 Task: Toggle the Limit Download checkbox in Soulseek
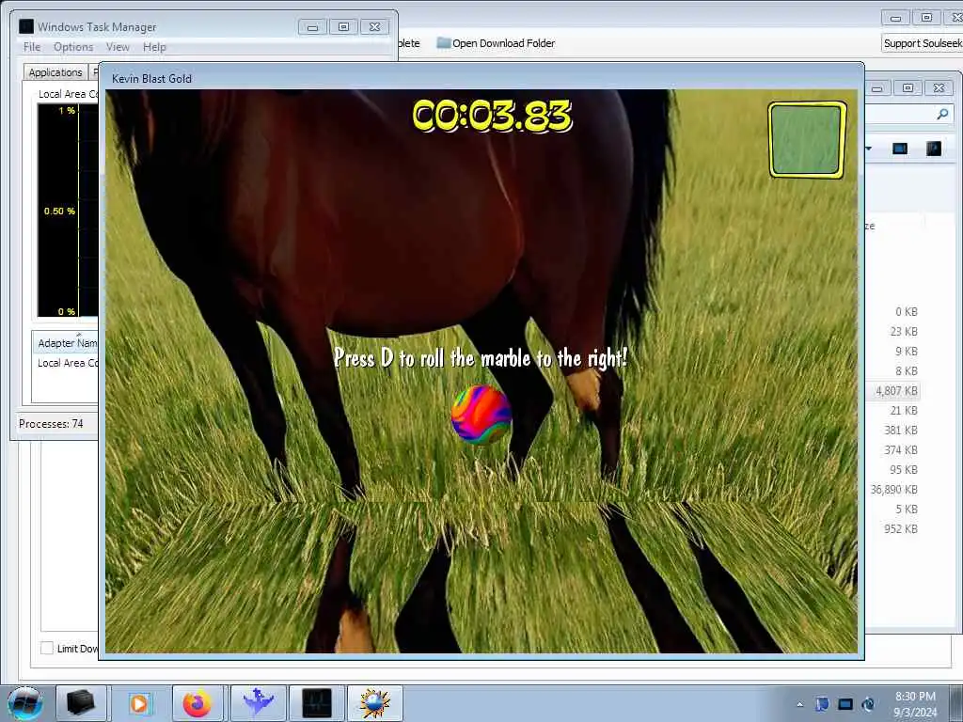tap(47, 648)
